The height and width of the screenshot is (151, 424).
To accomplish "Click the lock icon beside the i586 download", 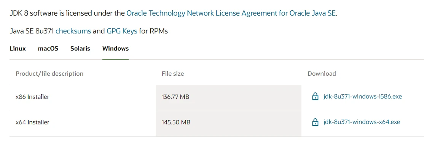I will 315,97.
